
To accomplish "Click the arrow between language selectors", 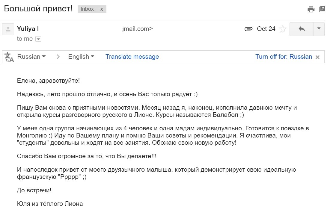I will click(x=58, y=57).
